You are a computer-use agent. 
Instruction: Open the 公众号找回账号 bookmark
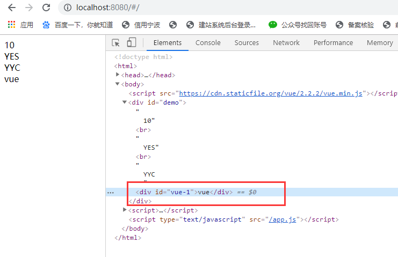pos(298,25)
